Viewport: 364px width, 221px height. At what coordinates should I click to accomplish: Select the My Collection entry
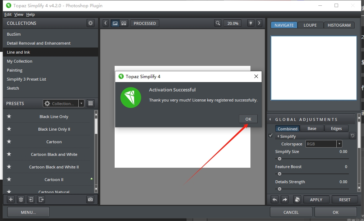(50, 61)
